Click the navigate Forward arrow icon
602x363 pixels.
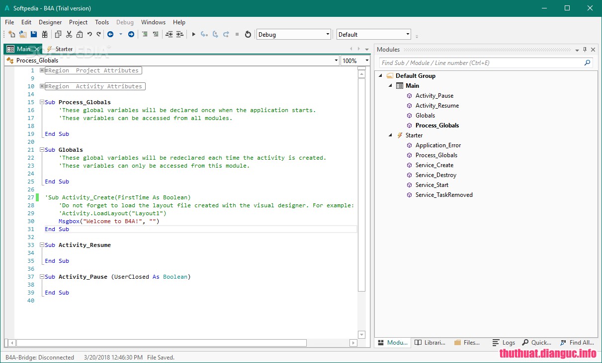(131, 34)
